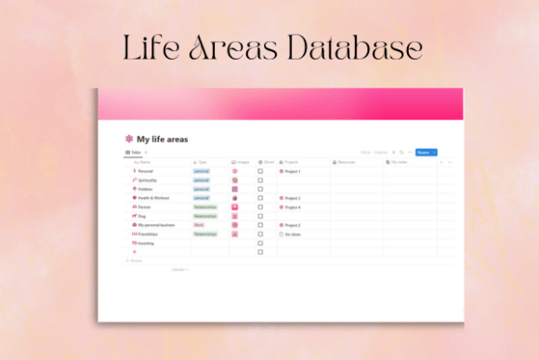Click the Friendships row name

[148, 234]
